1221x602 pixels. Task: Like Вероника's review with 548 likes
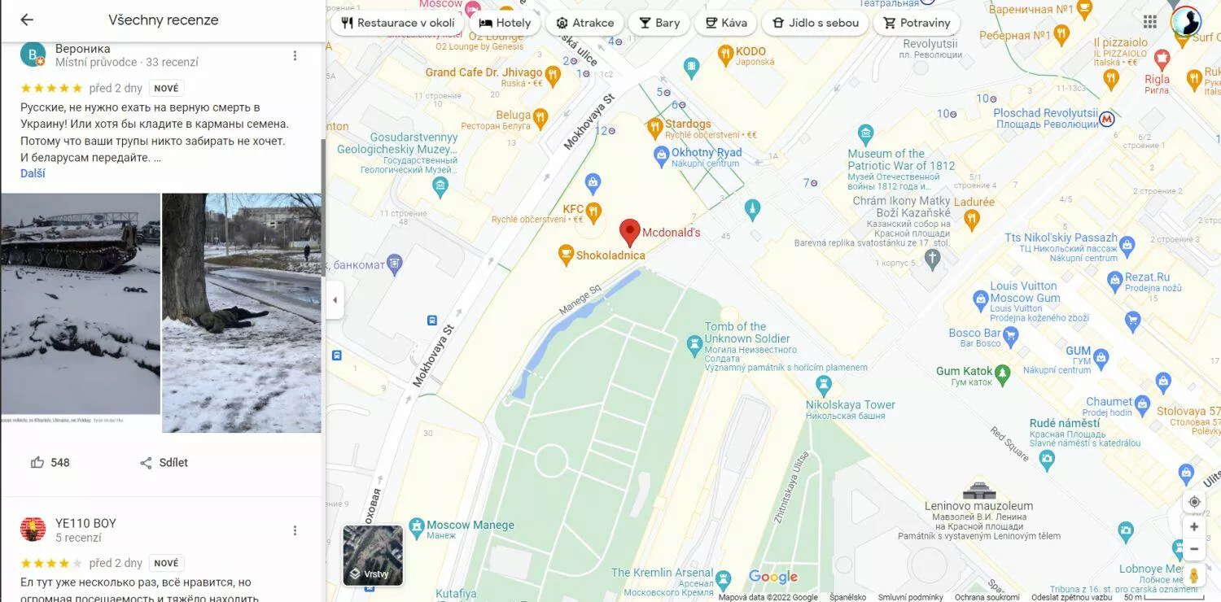50,462
